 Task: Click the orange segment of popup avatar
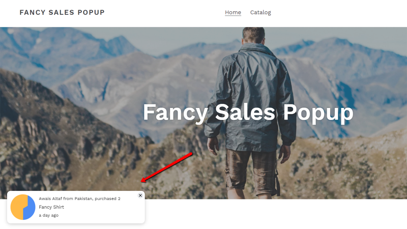coord(18,207)
